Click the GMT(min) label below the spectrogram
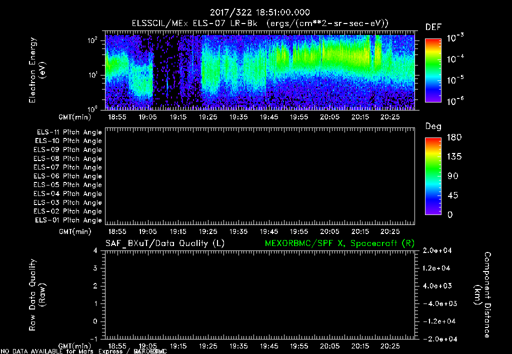Viewport: 512px width, 354px height. click(x=75, y=117)
